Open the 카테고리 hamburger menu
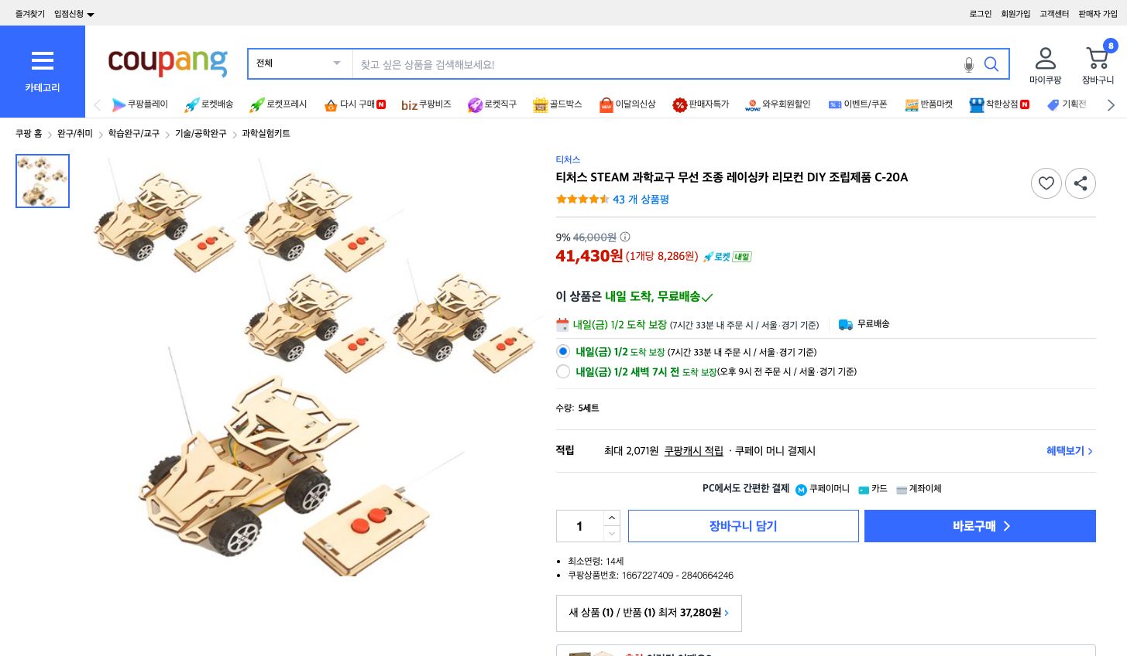 (x=43, y=61)
